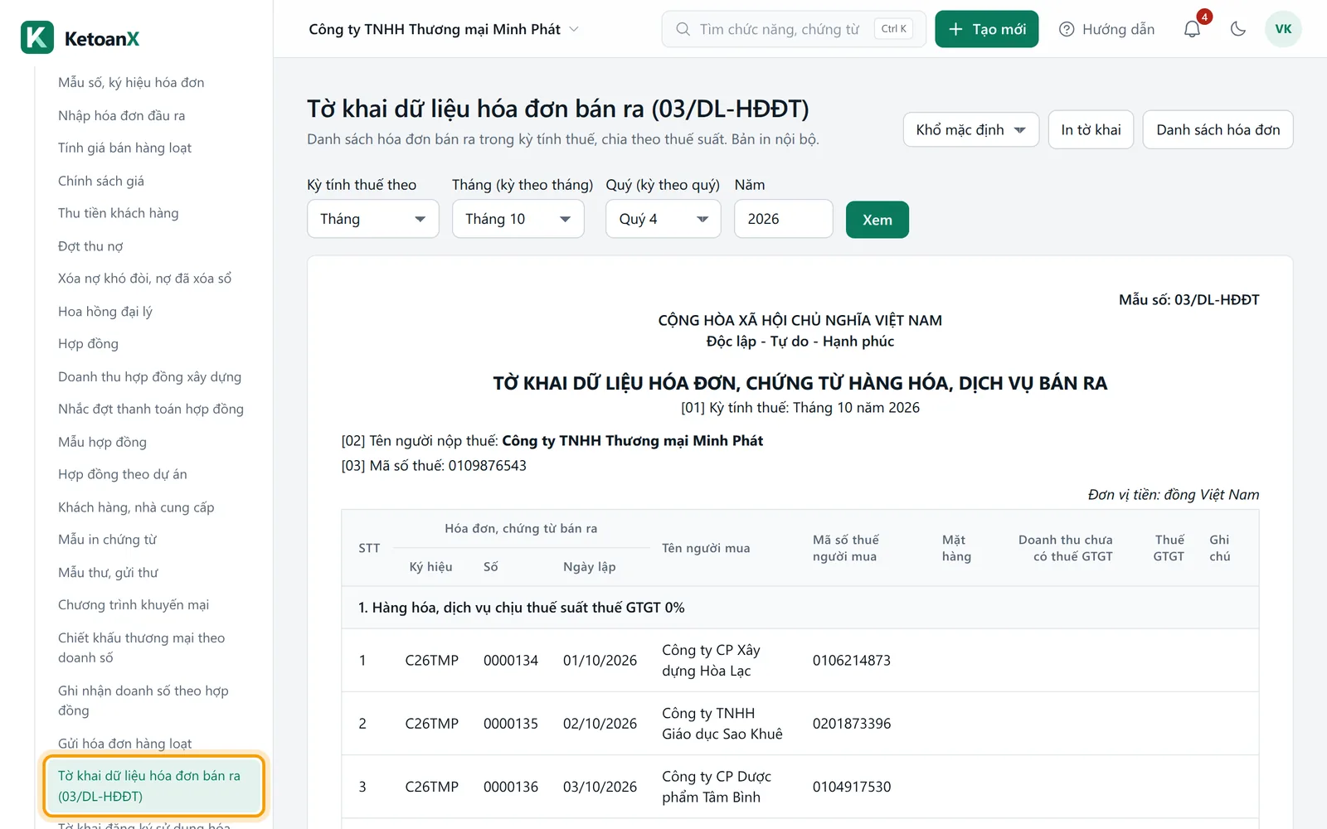The image size is (1327, 829).
Task: Click the search magnifier icon
Action: pos(683,29)
